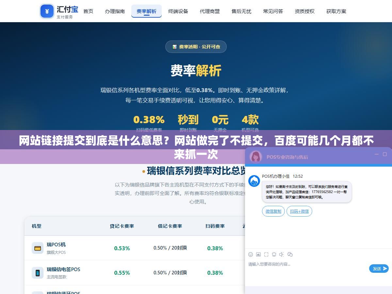The image size is (392, 294).
Task: Click the agent's chat message bubble
Action: 307,192
